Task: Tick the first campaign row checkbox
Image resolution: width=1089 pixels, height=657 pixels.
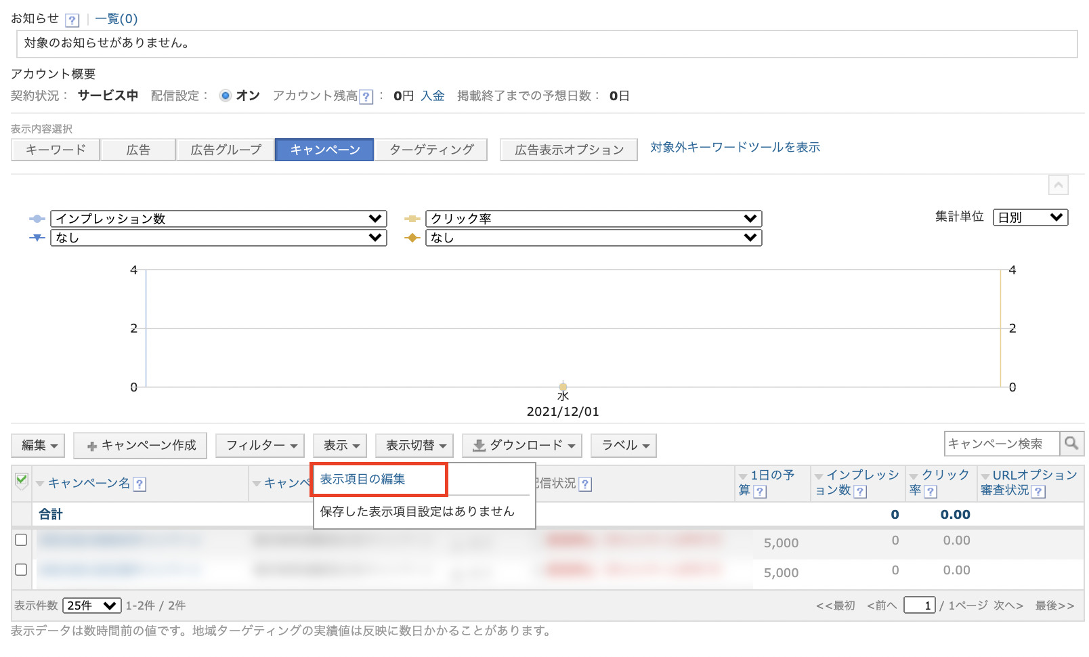Action: coord(21,540)
